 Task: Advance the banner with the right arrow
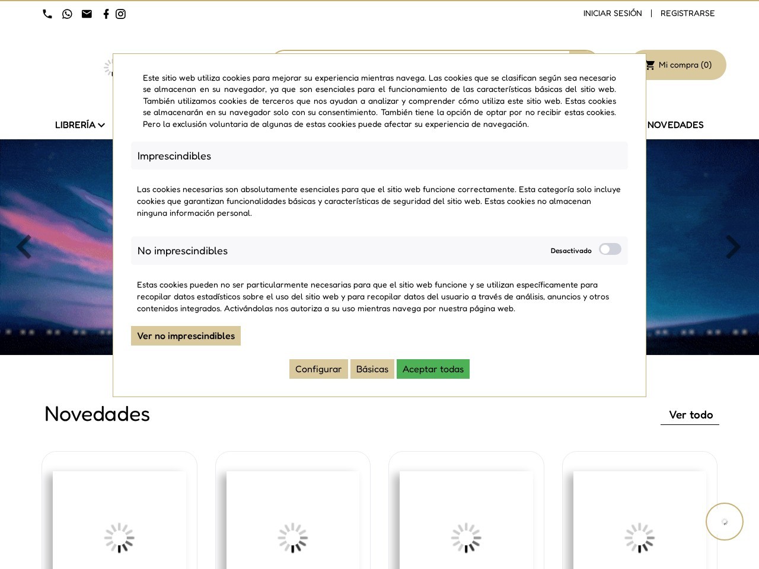[734, 247]
